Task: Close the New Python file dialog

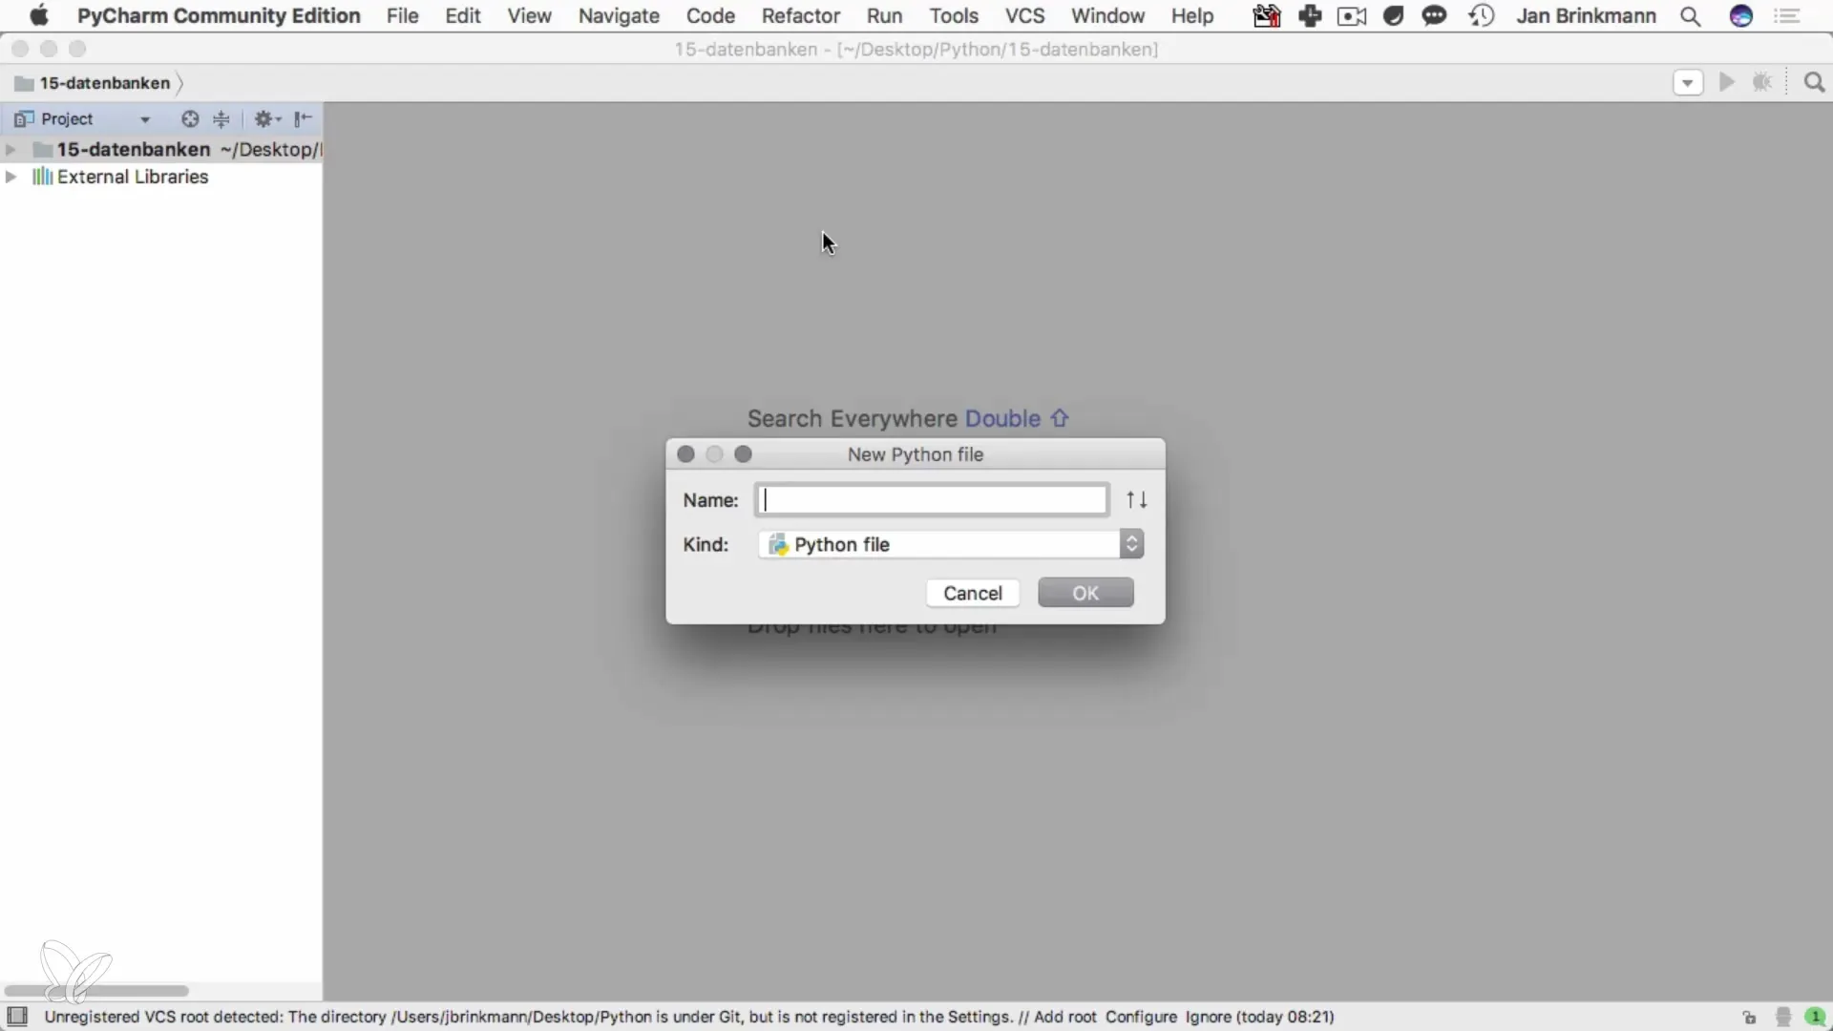Action: [x=685, y=454]
